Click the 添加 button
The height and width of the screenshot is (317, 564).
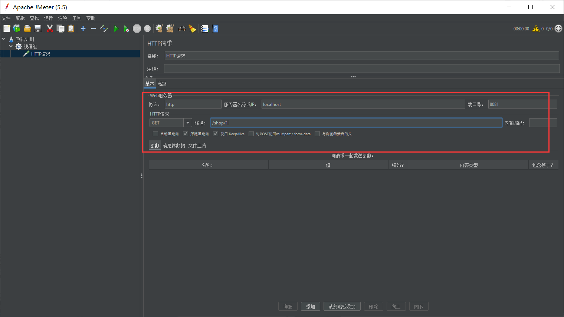pos(311,307)
